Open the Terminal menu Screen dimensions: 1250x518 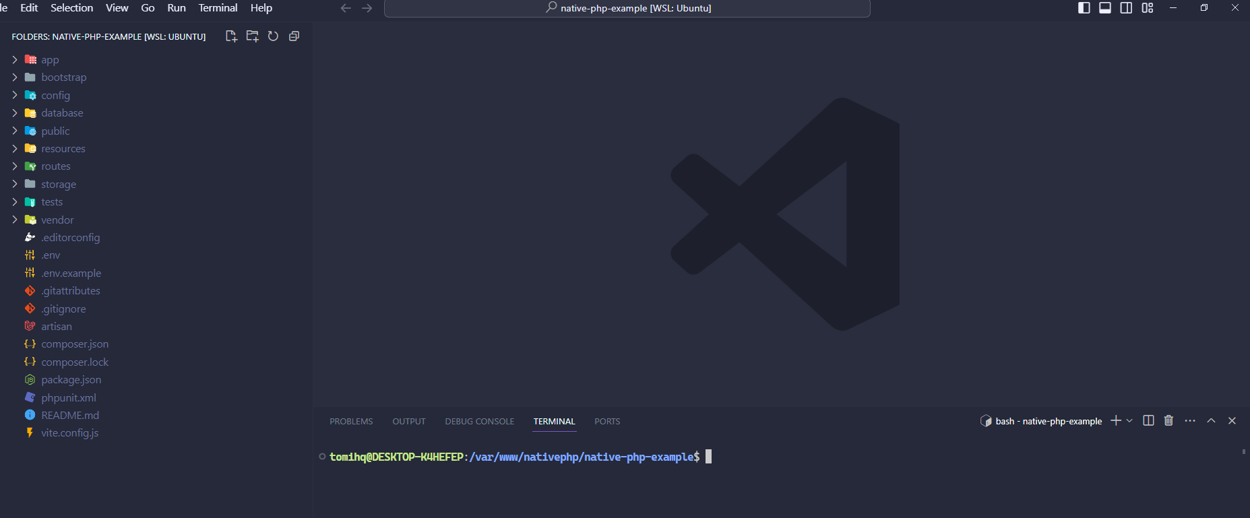click(x=218, y=8)
